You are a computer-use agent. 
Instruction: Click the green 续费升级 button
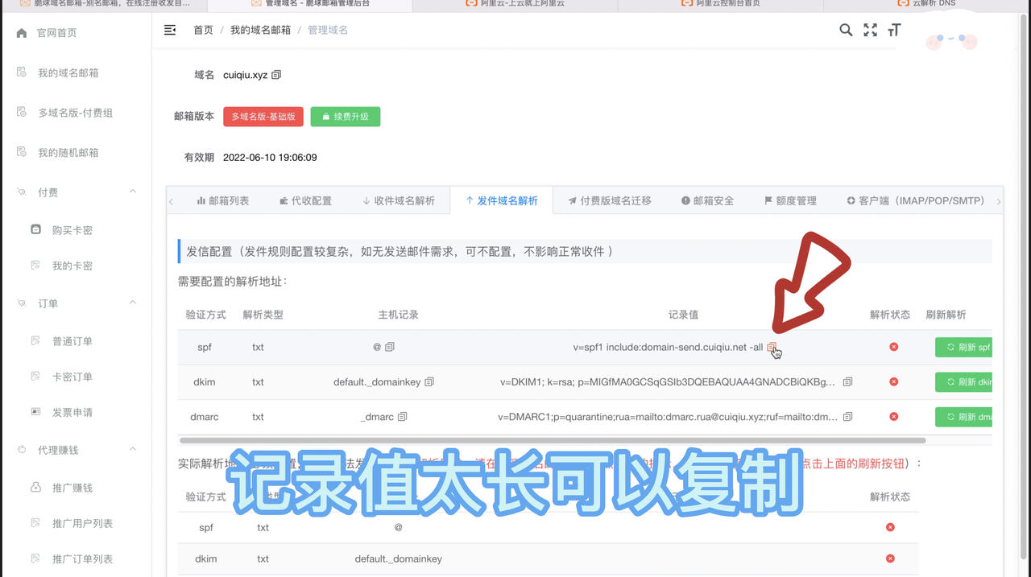[346, 117]
